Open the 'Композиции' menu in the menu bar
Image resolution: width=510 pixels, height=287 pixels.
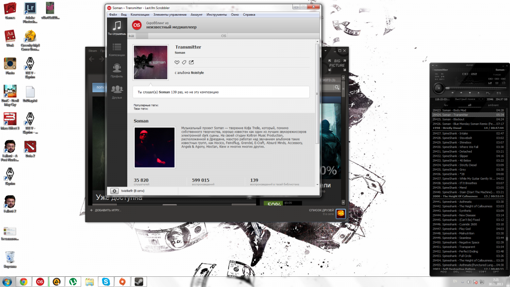click(140, 14)
